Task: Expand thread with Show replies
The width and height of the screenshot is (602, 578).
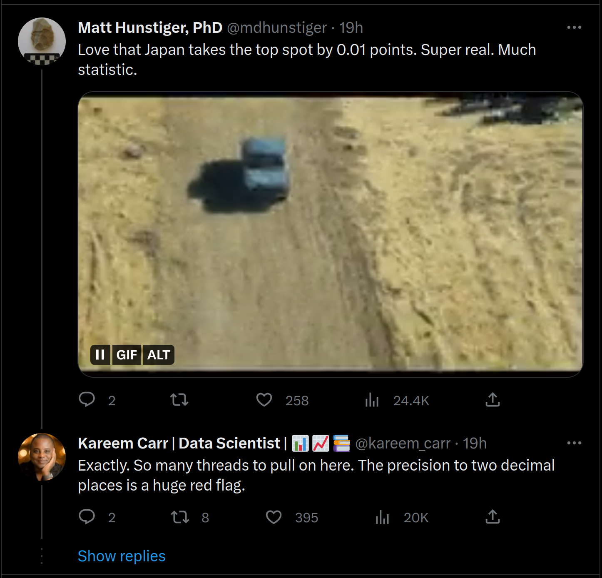Action: 122,556
